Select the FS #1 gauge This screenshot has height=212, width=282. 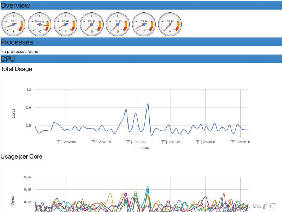point(66,24)
